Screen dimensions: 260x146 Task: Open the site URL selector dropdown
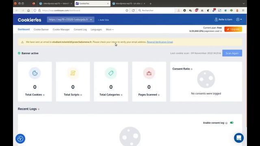(x=70, y=19)
